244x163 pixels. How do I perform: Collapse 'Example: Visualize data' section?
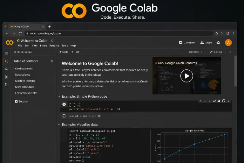pyautogui.click(x=59, y=124)
